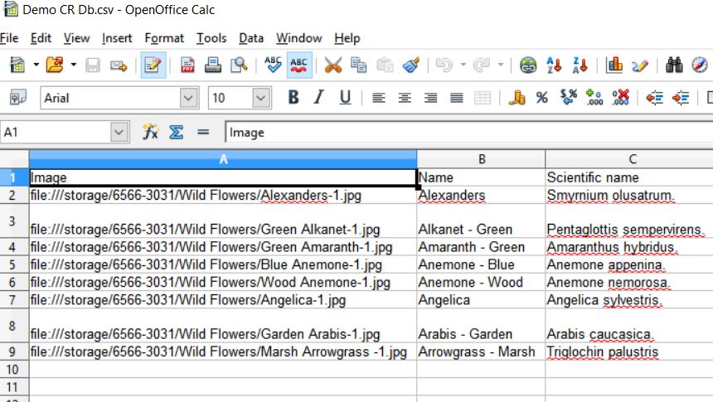Click the Paste clipboard icon

pyautogui.click(x=385, y=65)
